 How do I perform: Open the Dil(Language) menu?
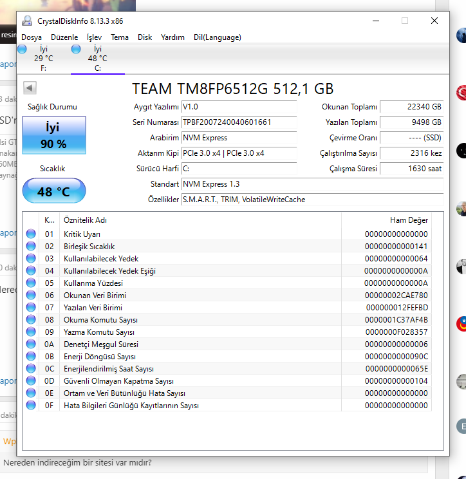(x=218, y=37)
